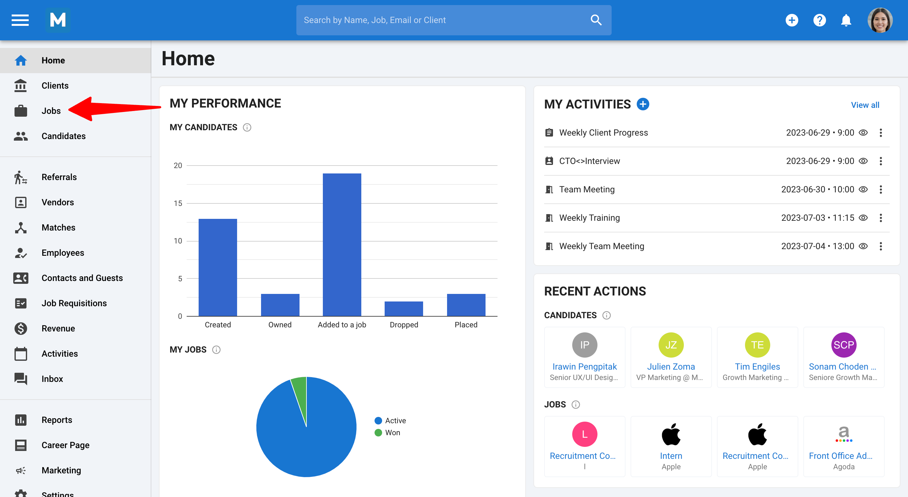Click the pink L job avatar
Screen dimensions: 908x497
tap(585, 434)
